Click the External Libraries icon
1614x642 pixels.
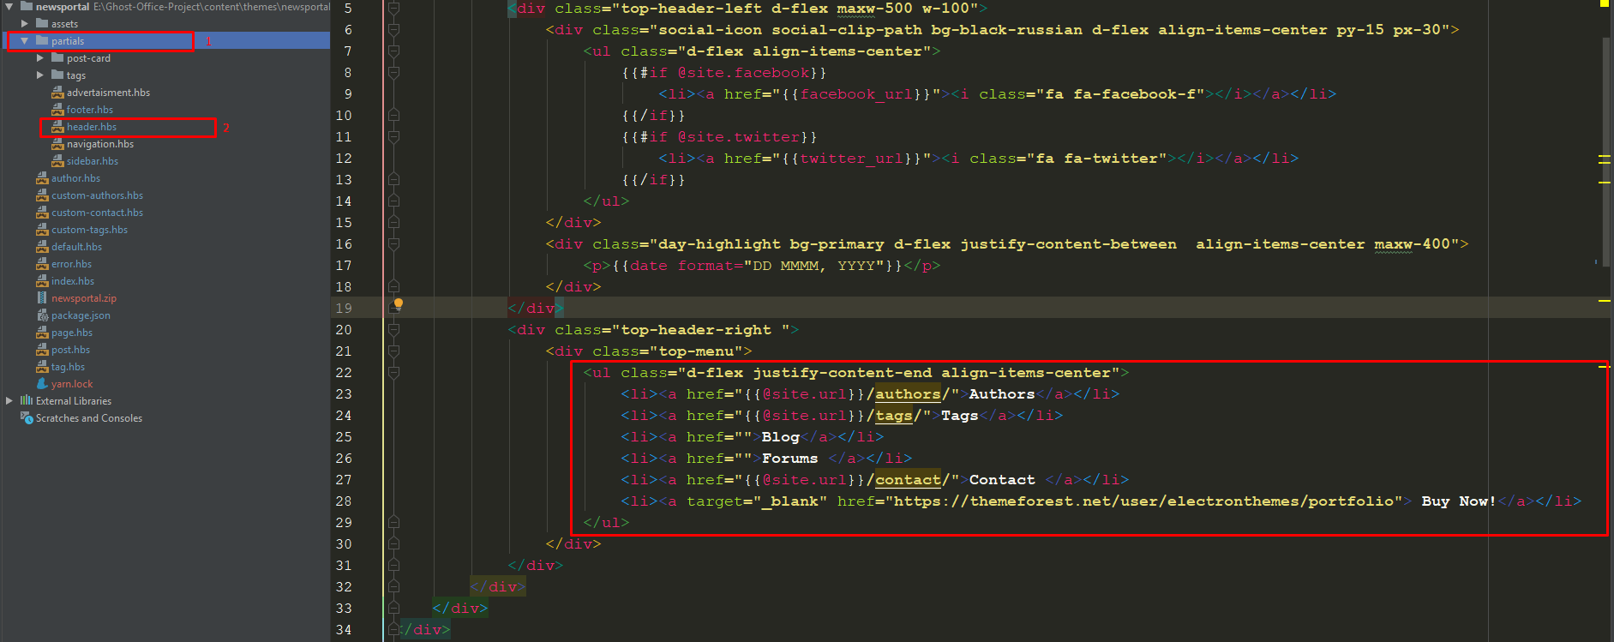27,401
